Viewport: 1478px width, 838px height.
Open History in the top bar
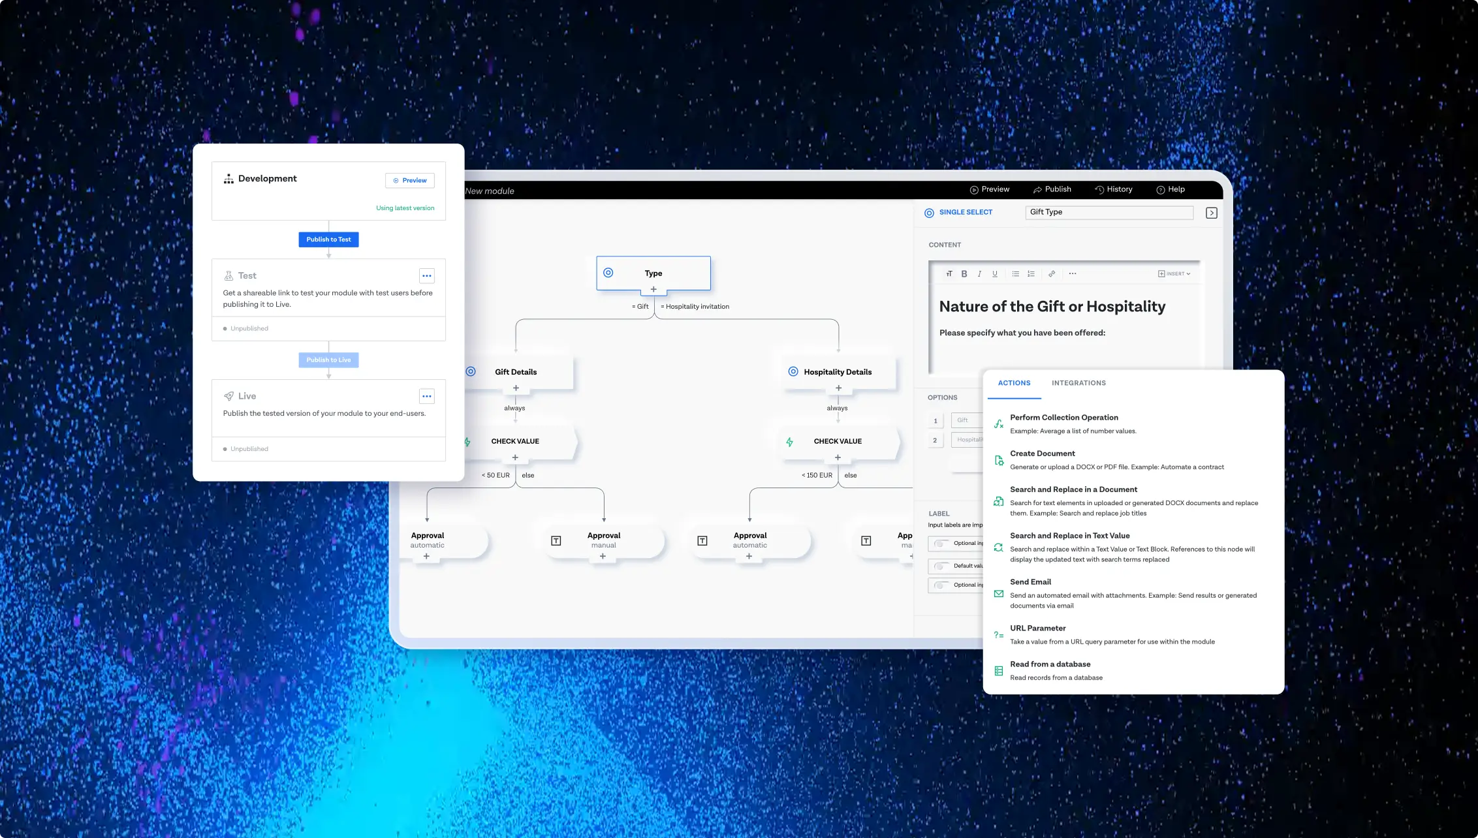[1113, 189]
